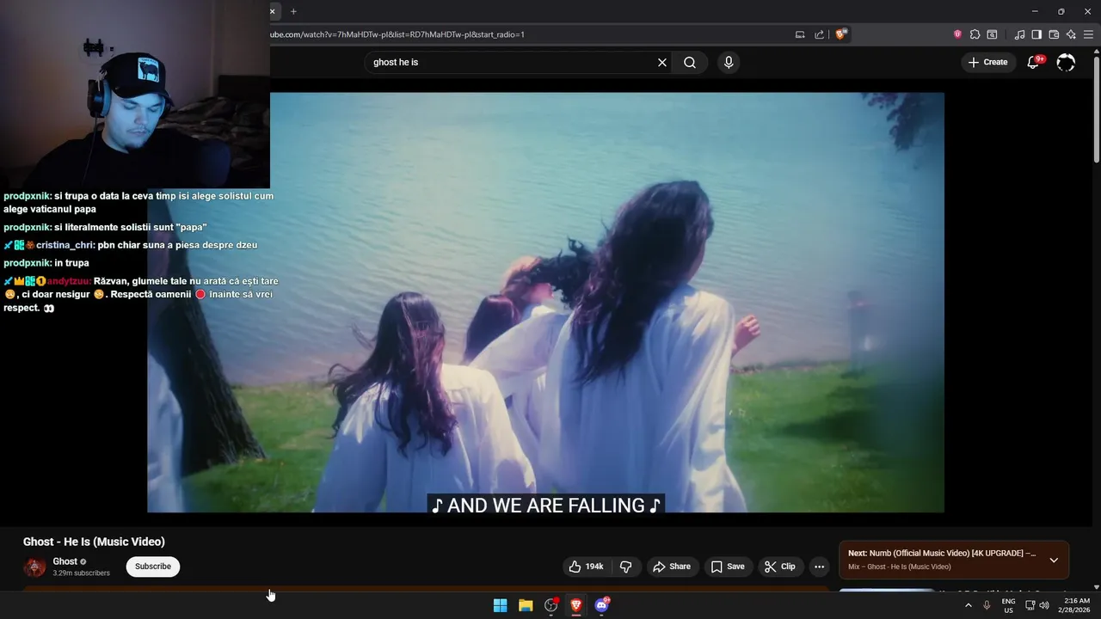Click the address bar URL
The width and height of the screenshot is (1101, 619).
pyautogui.click(x=397, y=34)
